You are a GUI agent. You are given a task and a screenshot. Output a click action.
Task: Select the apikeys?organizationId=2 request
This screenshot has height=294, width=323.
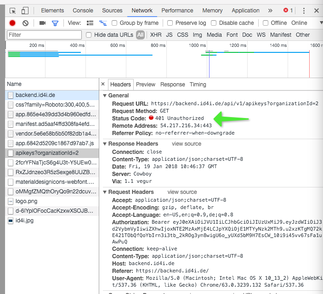pos(52,153)
